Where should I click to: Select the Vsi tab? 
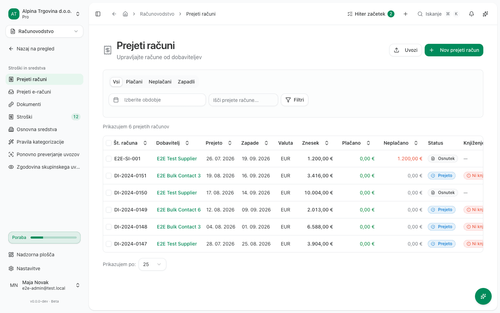coord(116,82)
